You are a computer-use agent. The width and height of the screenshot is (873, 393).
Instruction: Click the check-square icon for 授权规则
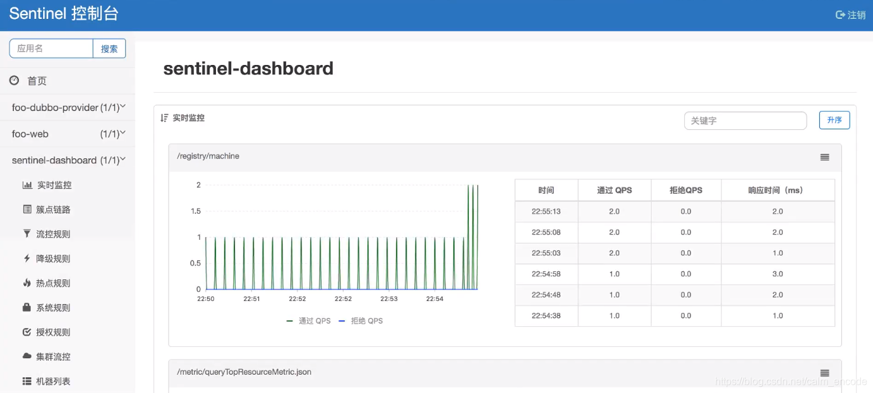[x=27, y=332]
